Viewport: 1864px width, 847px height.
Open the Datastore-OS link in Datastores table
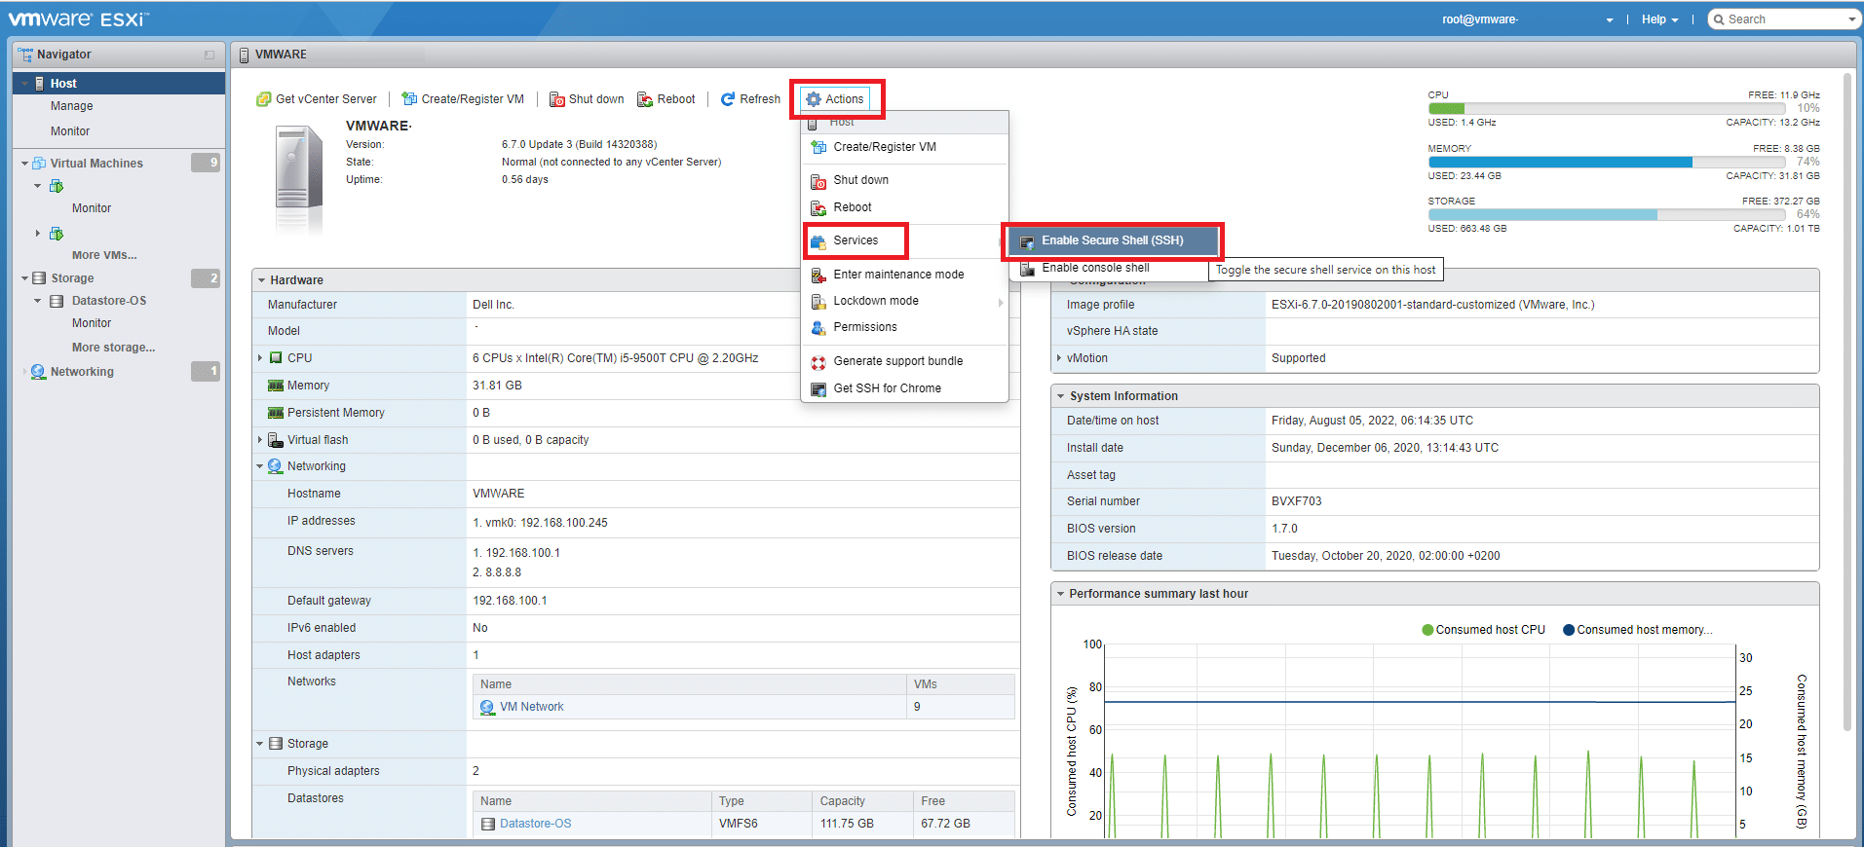[x=536, y=824]
